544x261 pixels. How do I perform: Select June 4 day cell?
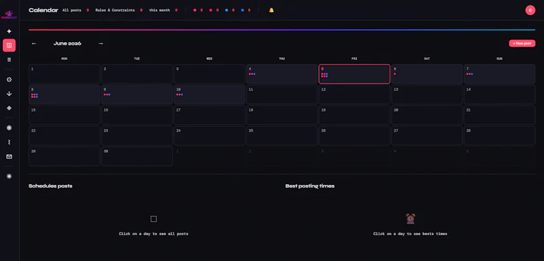click(282, 74)
